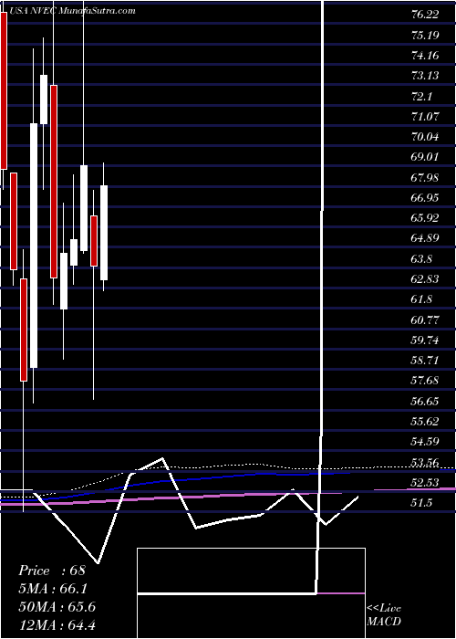The height and width of the screenshot is (639, 456).
Task: Click the 69.01 price axis label
Action: tap(425, 157)
